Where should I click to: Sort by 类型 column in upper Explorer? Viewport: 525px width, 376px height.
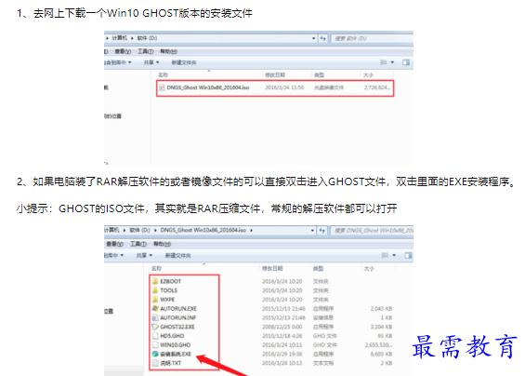[319, 74]
